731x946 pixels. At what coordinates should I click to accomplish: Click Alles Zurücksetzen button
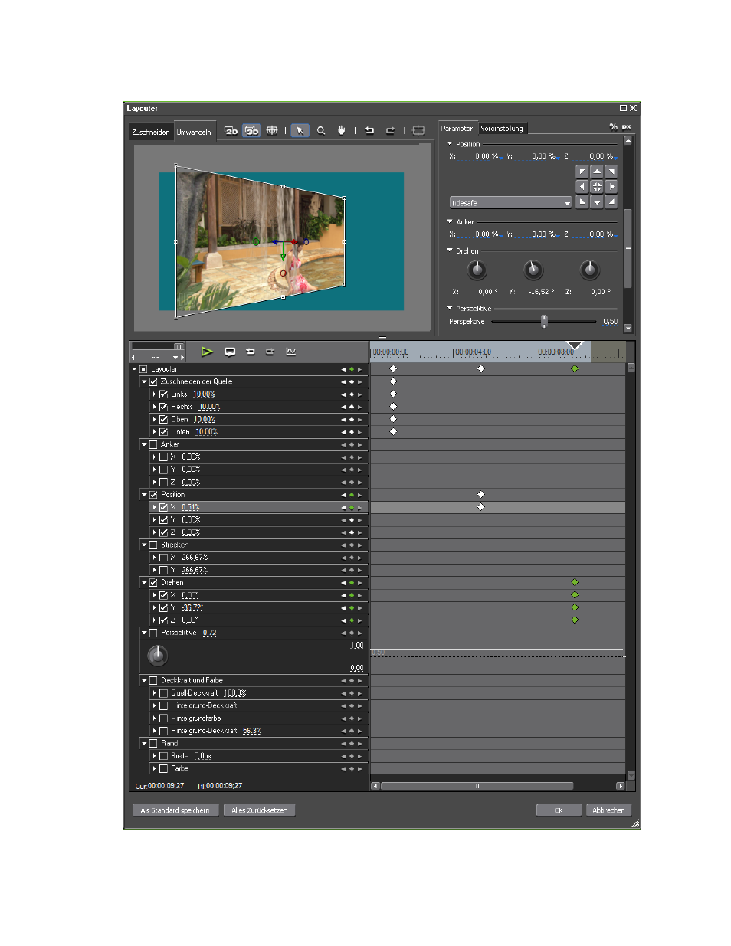click(x=260, y=810)
